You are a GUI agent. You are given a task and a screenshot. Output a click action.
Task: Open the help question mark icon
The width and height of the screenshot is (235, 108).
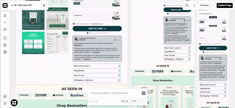(5, 103)
